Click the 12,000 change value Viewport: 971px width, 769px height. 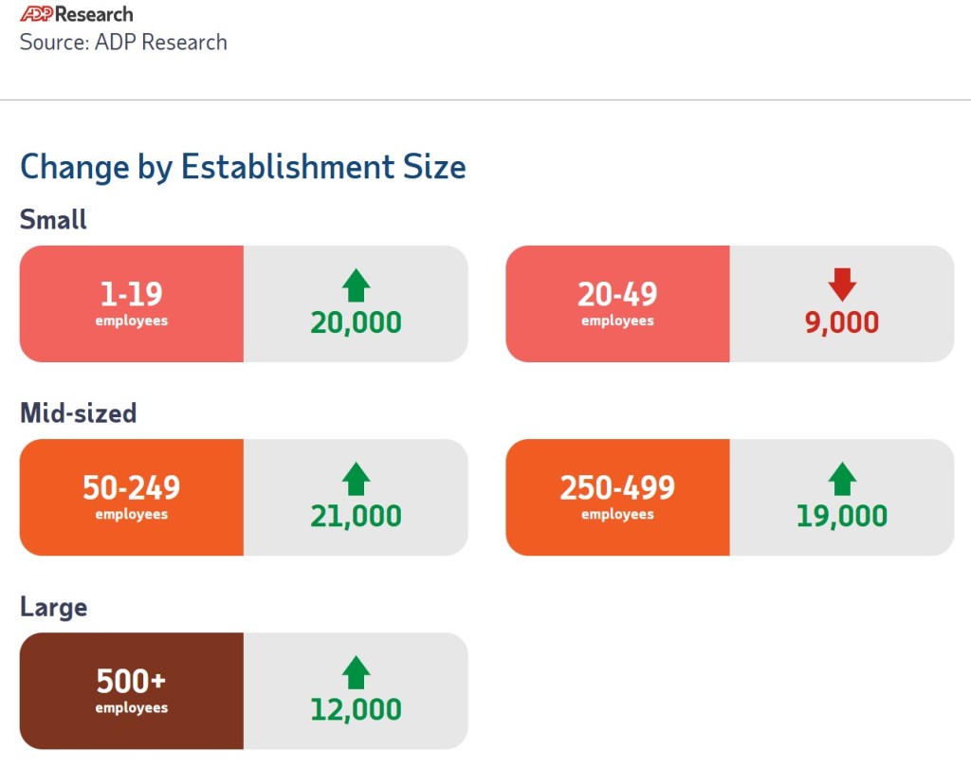tap(356, 709)
